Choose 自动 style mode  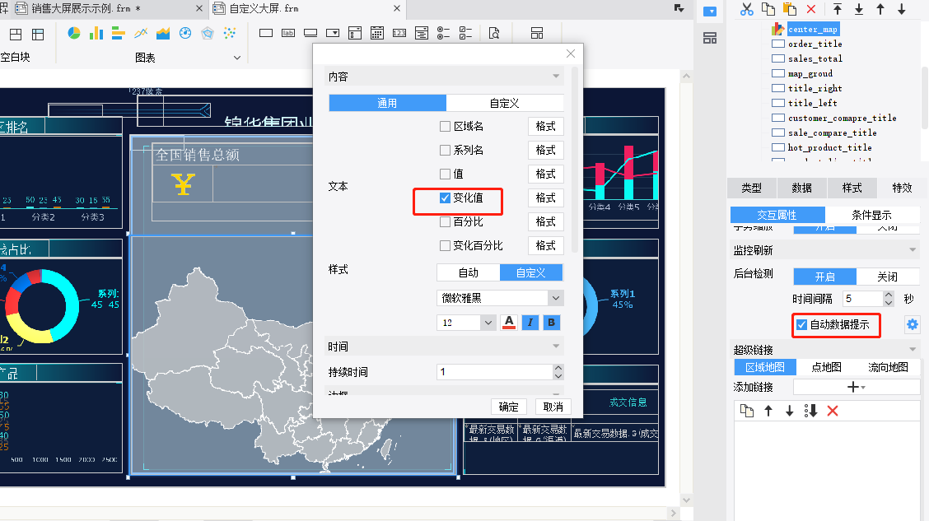coord(469,272)
